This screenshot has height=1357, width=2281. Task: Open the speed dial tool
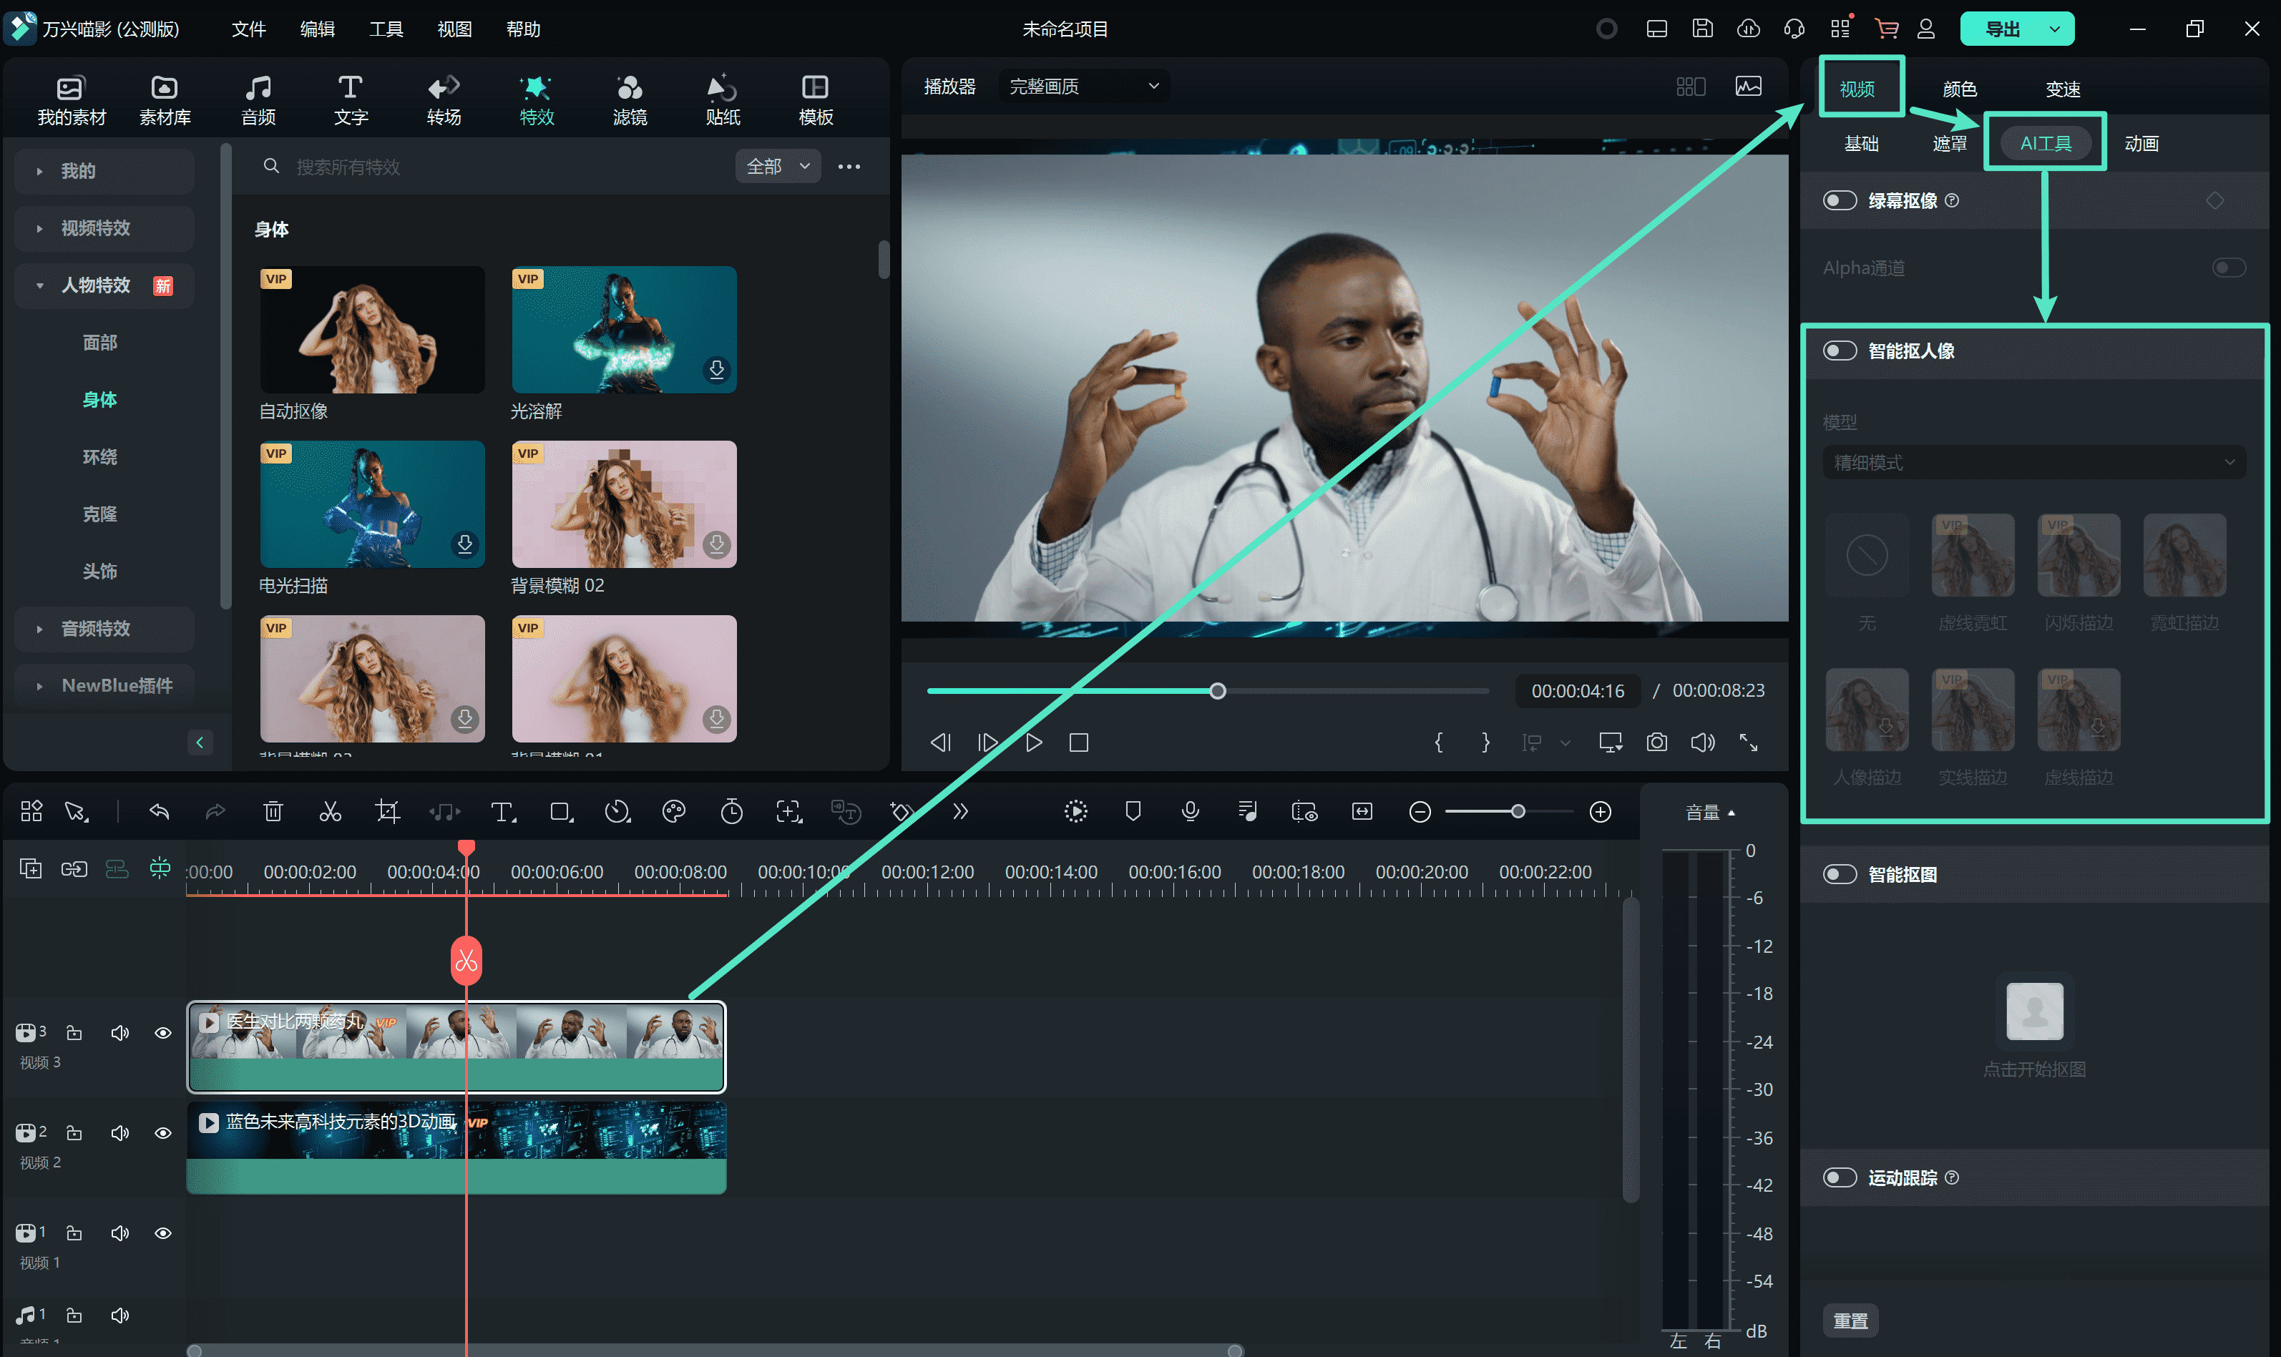tap(617, 811)
